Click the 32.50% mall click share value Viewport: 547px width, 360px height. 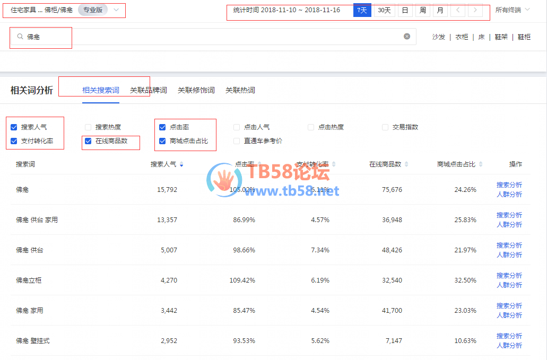pyautogui.click(x=465, y=280)
